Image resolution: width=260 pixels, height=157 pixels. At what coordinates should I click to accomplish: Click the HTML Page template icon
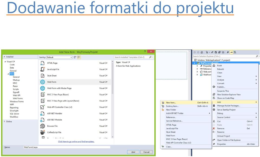point(43,63)
